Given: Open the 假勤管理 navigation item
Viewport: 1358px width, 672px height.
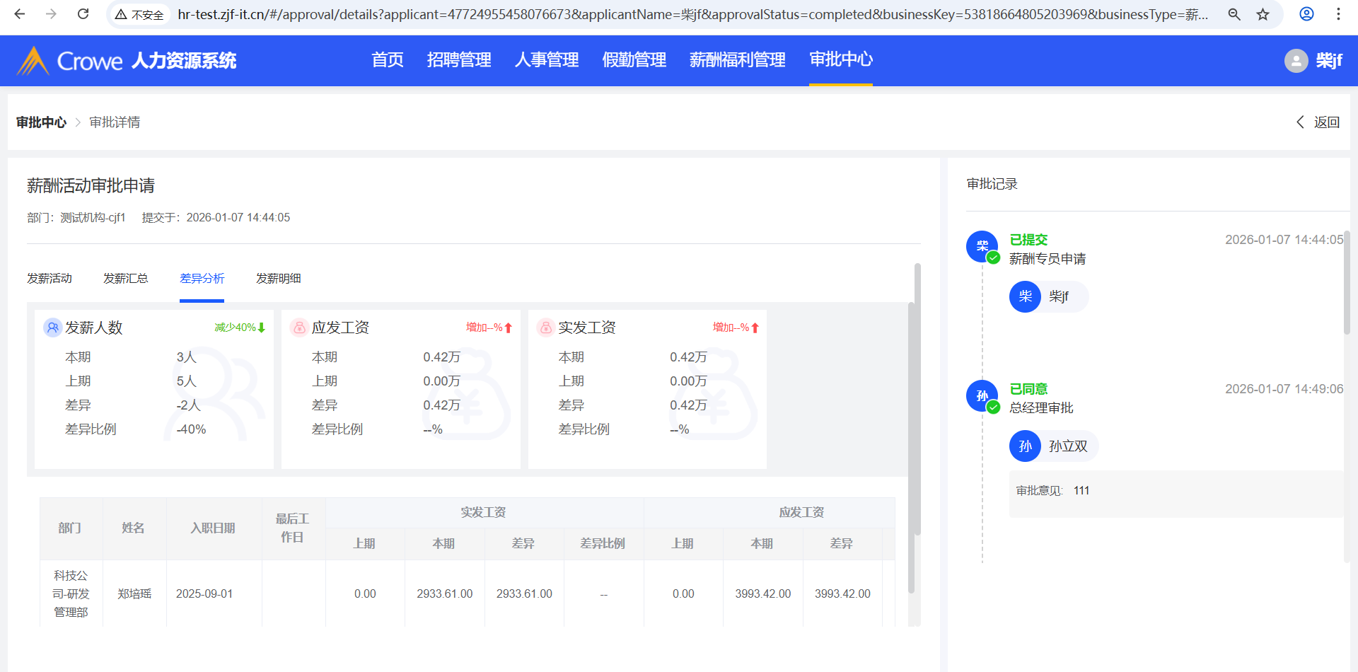Looking at the screenshot, I should point(634,60).
